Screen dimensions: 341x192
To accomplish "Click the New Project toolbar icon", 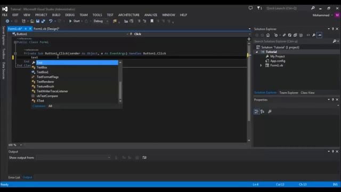I will point(23,21).
